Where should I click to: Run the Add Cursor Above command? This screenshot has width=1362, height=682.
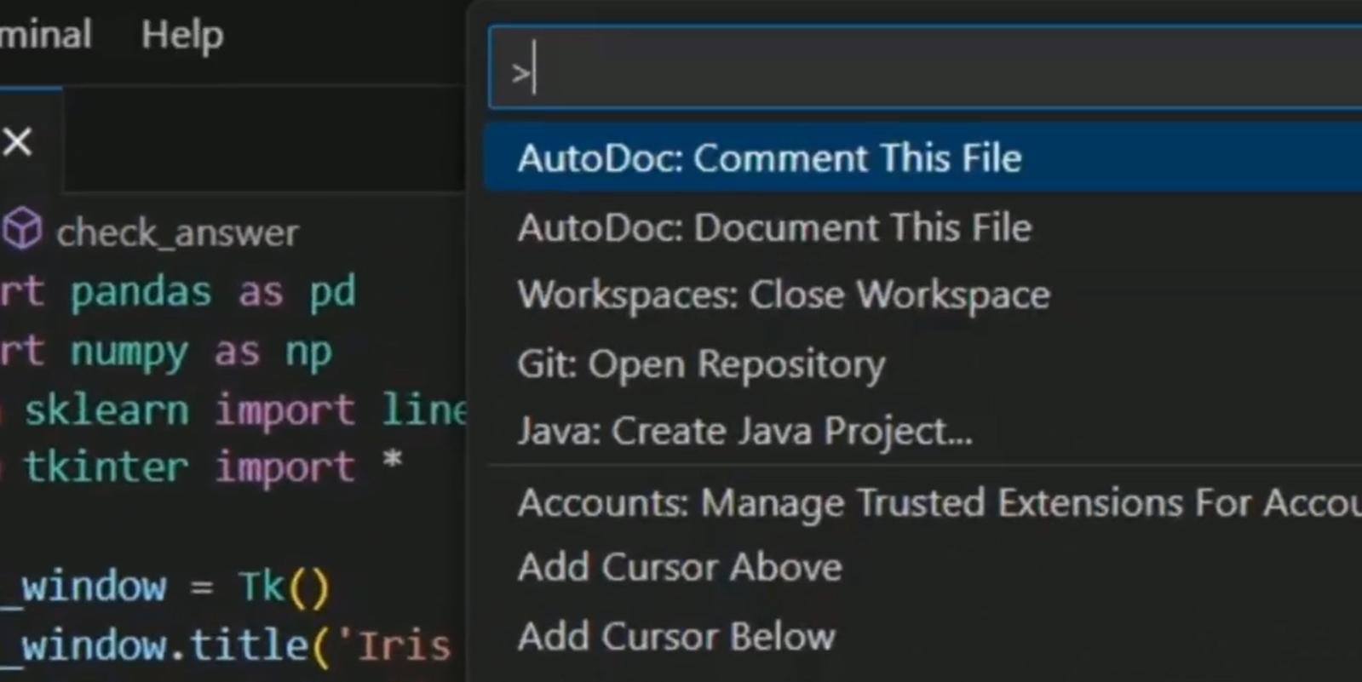923,568
